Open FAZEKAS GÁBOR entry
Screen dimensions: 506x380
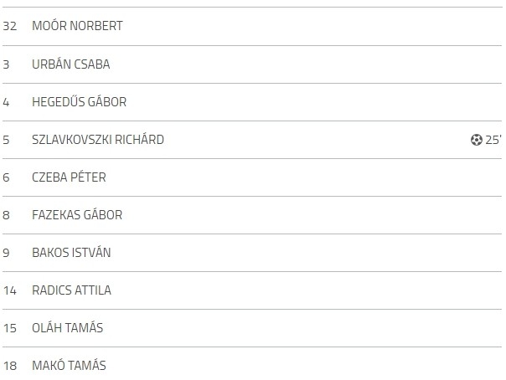click(x=77, y=215)
